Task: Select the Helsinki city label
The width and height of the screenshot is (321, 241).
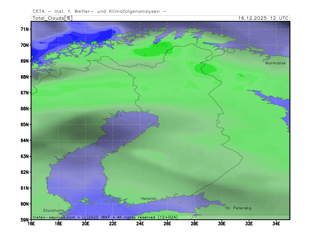Action: tap(148, 199)
